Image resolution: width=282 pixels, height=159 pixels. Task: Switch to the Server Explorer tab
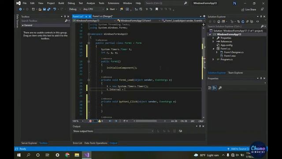(29, 143)
